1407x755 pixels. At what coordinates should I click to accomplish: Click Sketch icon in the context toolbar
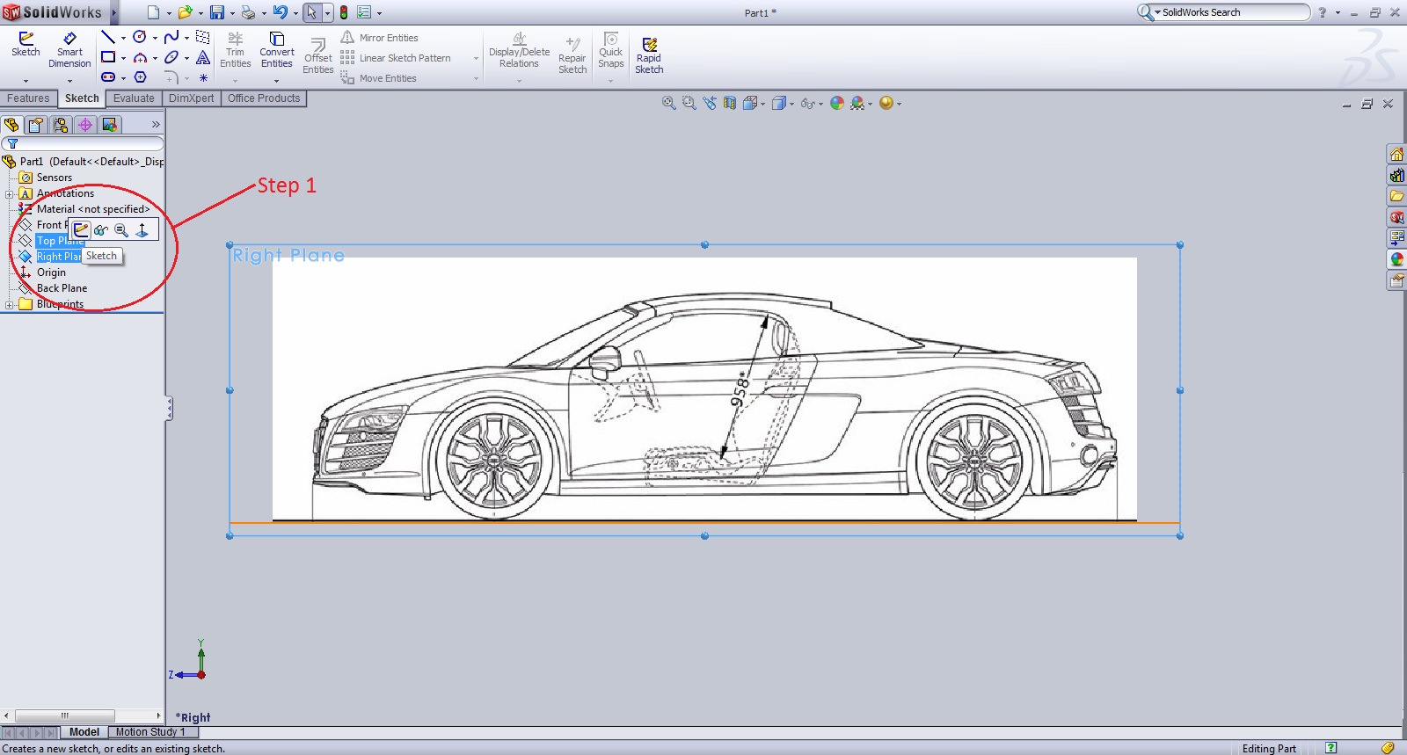(x=81, y=230)
